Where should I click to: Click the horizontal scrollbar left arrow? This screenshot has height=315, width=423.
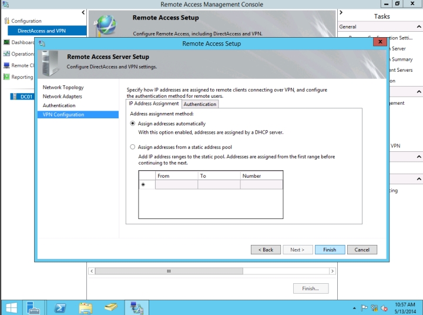coord(92,271)
